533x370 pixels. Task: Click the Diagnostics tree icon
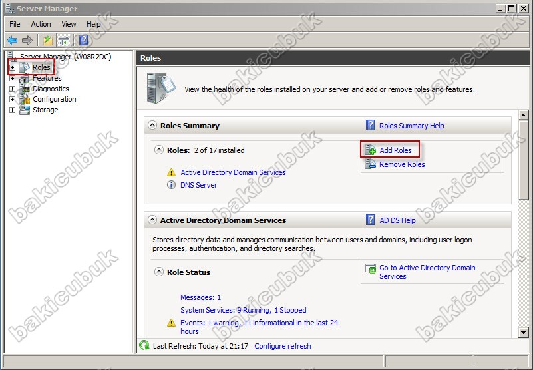pos(25,89)
